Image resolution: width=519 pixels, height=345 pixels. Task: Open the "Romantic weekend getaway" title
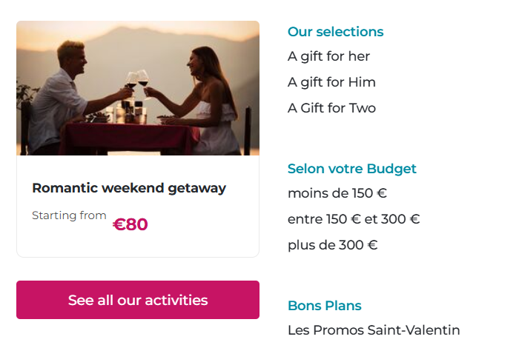click(x=129, y=188)
